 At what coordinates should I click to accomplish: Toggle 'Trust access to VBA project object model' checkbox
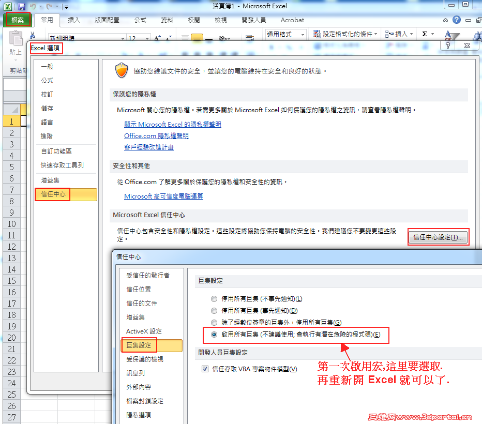[x=205, y=369]
